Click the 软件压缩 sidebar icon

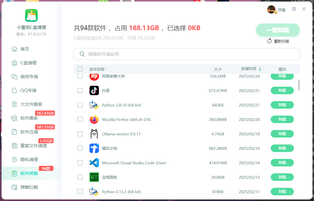tap(14, 132)
